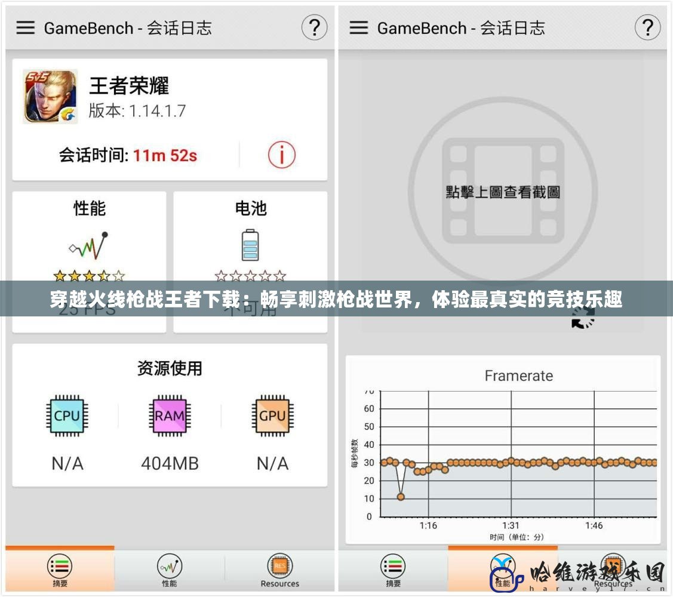
Task: Tap GameBench - 会话日志 title in left screen
Action: click(x=127, y=28)
